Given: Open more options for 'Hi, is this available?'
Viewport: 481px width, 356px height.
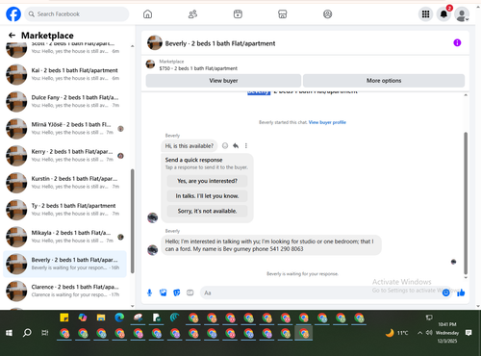Looking at the screenshot, I should pos(246,146).
